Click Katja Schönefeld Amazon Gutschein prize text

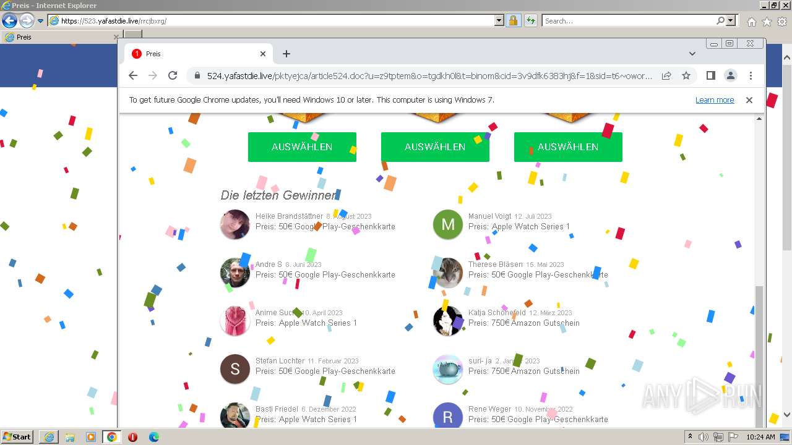click(x=524, y=323)
